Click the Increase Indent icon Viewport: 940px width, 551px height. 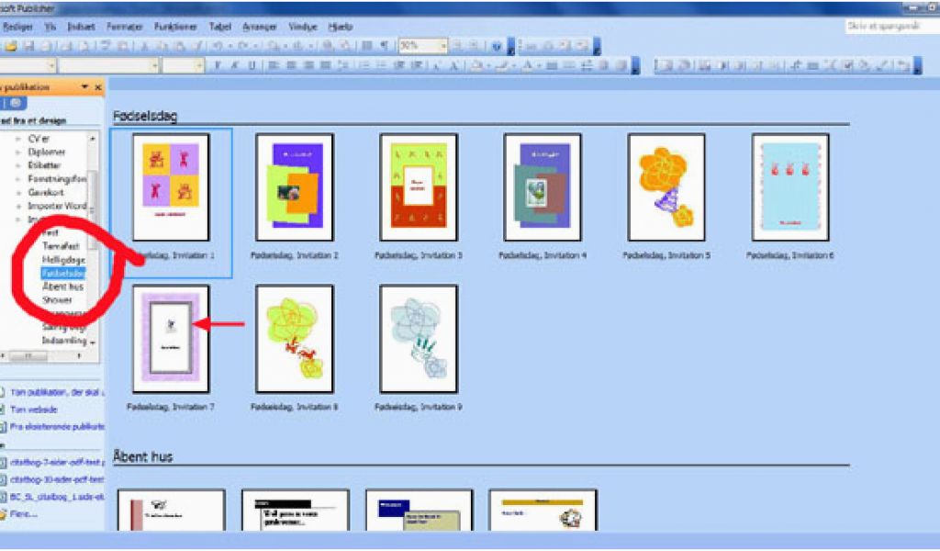pos(418,65)
